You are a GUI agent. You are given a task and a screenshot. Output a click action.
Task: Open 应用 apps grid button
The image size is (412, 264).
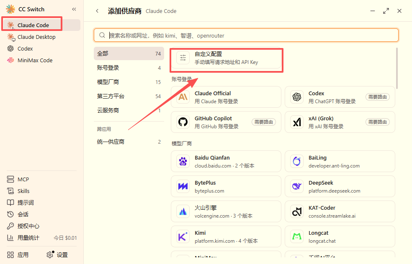(18, 255)
